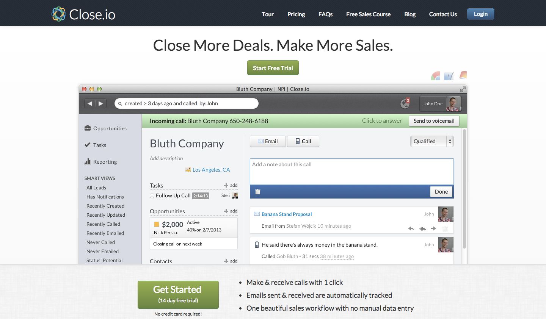
Task: Click the yellow status square on $2,000 opportunity
Action: click(x=157, y=224)
